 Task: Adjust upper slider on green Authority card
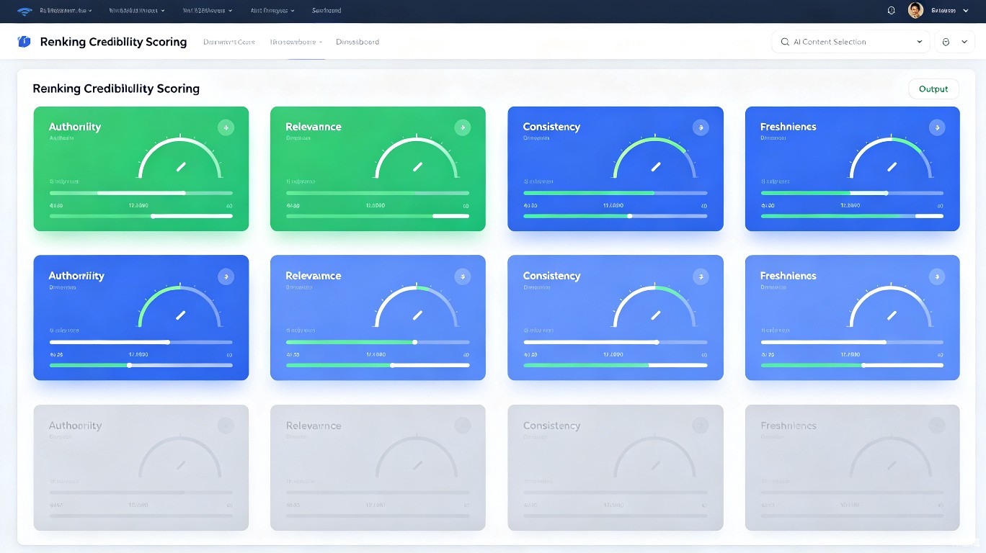[x=141, y=193]
